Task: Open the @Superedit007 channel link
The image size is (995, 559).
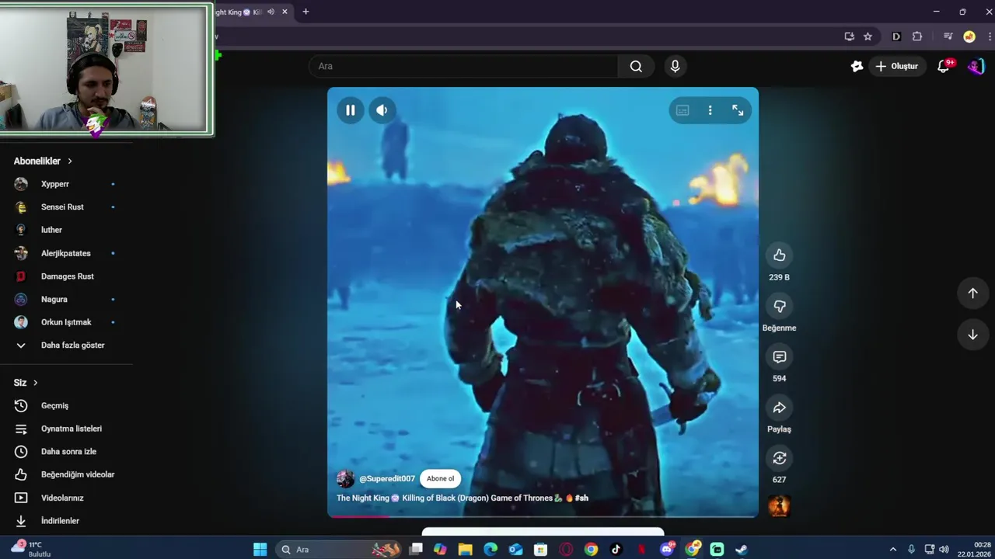Action: tap(387, 478)
